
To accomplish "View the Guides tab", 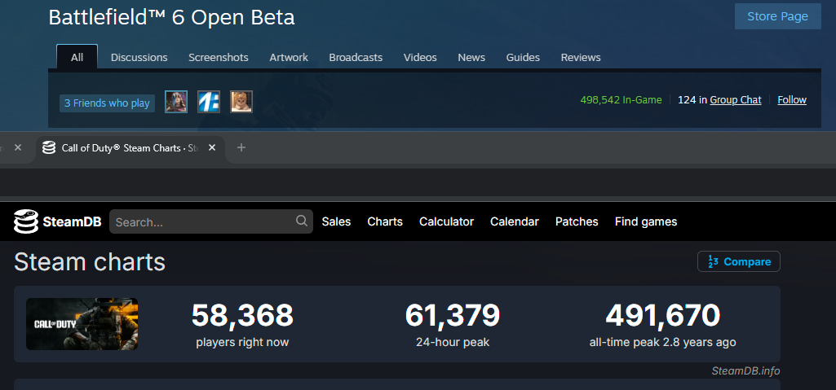I will (x=523, y=58).
